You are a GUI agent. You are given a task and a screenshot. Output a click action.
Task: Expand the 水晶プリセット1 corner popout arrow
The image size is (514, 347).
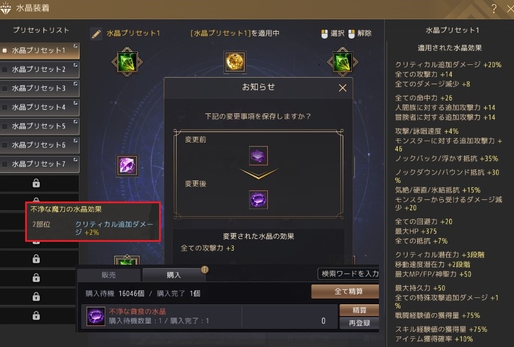click(x=75, y=46)
